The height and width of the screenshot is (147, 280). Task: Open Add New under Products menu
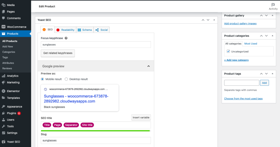[7, 46]
